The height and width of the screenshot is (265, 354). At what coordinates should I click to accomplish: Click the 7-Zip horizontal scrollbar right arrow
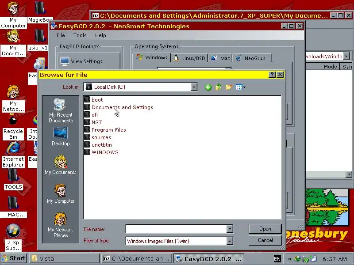[349, 174]
